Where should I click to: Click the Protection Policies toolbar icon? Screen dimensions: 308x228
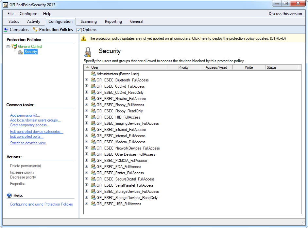tap(36, 30)
